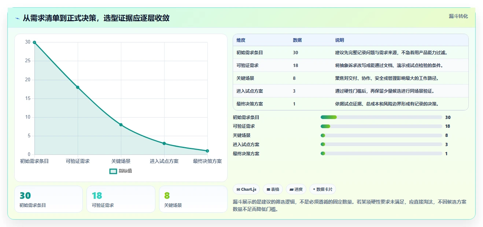
Task: Click the 可验证需求 progress bar
Action: pyautogui.click(x=381, y=126)
